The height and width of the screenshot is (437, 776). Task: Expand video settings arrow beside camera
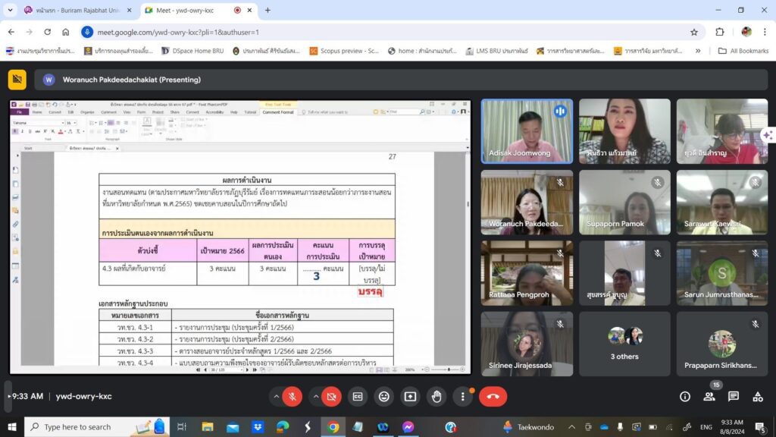(316, 396)
